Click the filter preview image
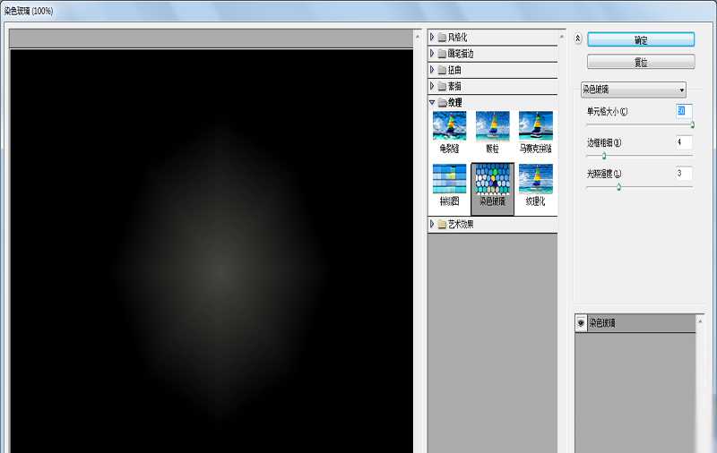The image size is (717, 453). tap(212, 252)
